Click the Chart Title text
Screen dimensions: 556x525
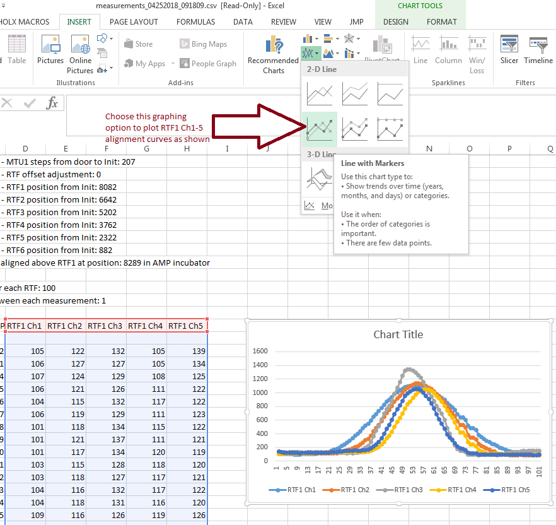(x=398, y=334)
